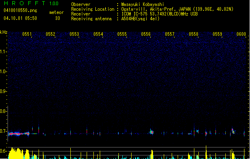Click the 0555 time marker
250x159 pixels.
pos(122,34)
